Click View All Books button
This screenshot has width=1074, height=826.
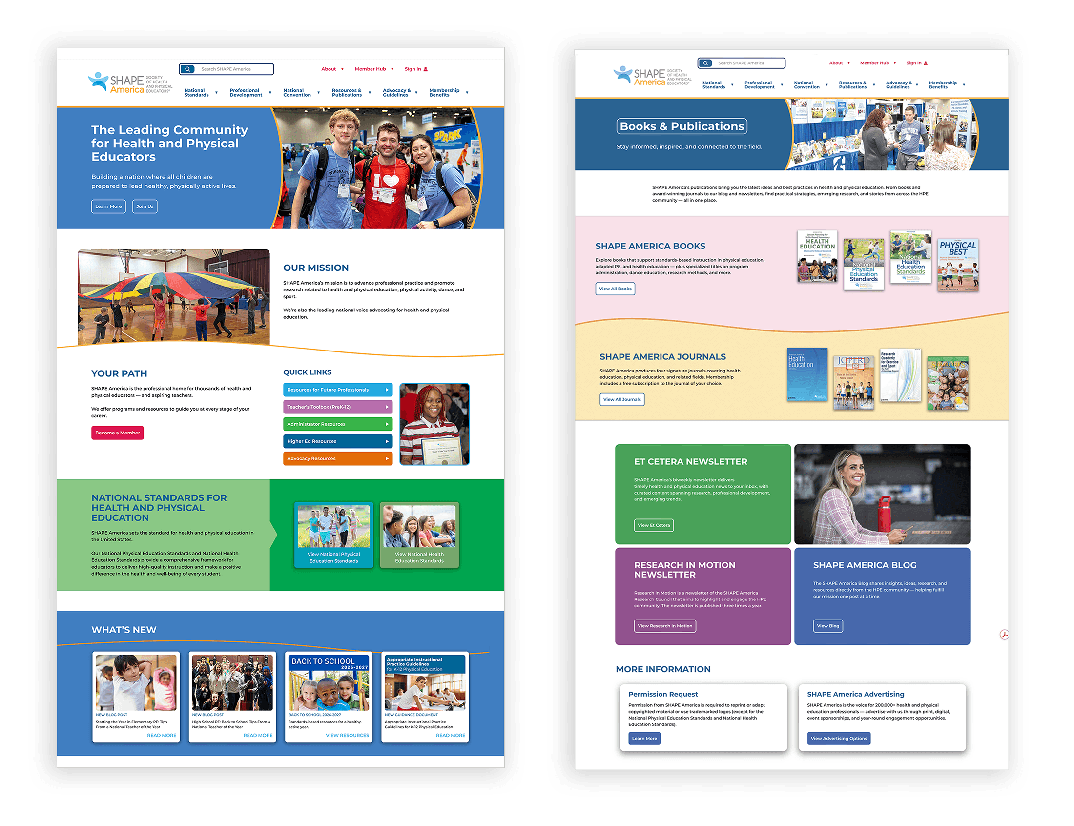[615, 289]
